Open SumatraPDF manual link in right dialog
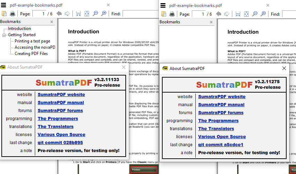This screenshot has width=296, height=174. click(x=221, y=104)
